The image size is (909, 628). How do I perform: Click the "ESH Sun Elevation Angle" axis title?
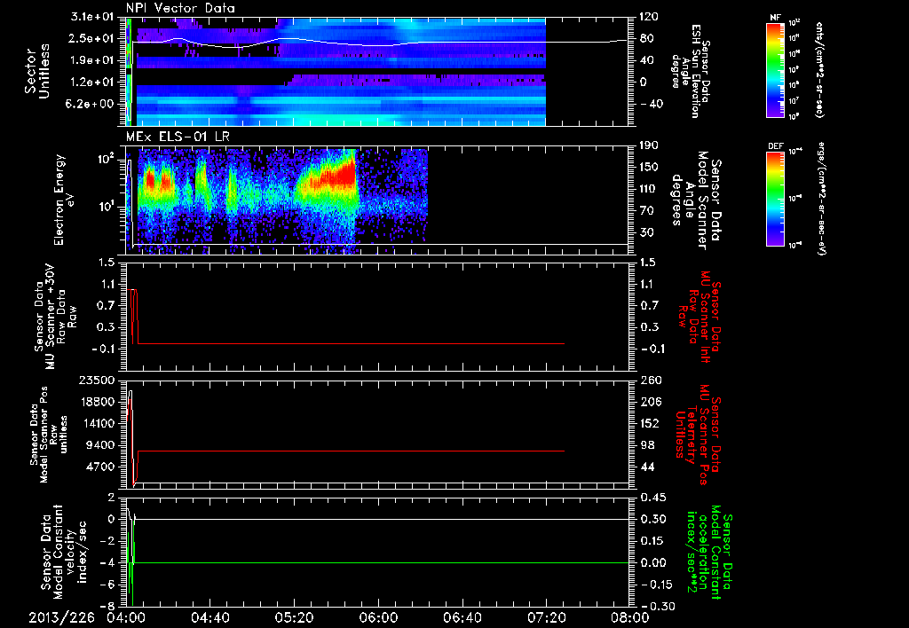point(690,71)
